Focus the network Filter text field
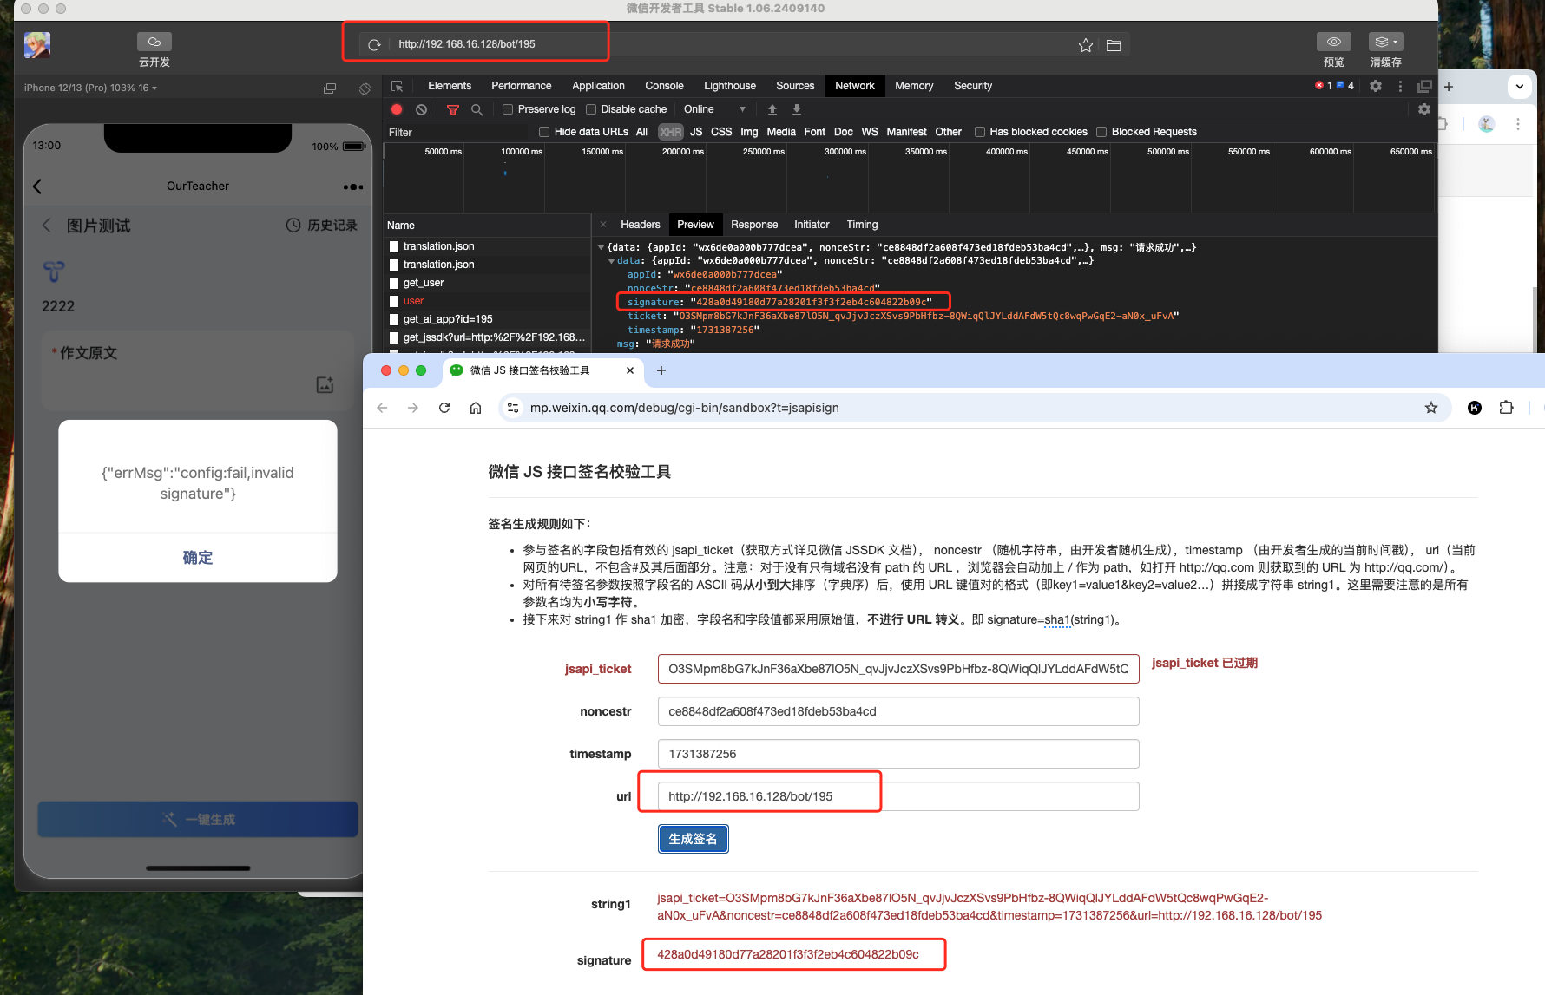The image size is (1545, 995). [x=457, y=133]
